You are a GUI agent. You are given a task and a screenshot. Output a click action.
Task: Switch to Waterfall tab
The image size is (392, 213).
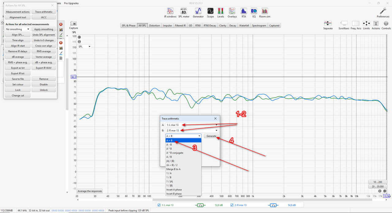tap(244, 25)
